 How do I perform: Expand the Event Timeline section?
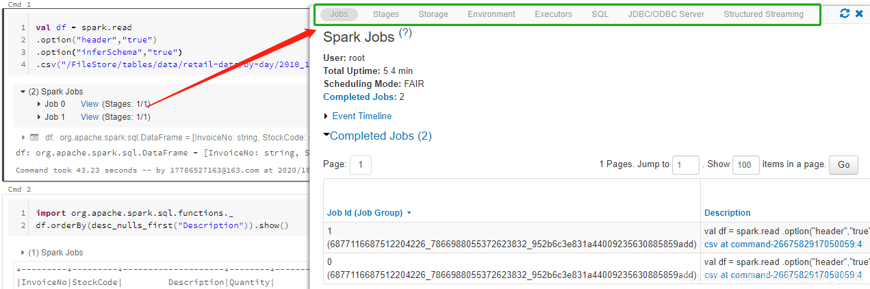[357, 116]
